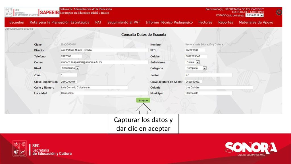Open Seguimiento al PAT menu
The width and height of the screenshot is (291, 164).
tap(124, 22)
